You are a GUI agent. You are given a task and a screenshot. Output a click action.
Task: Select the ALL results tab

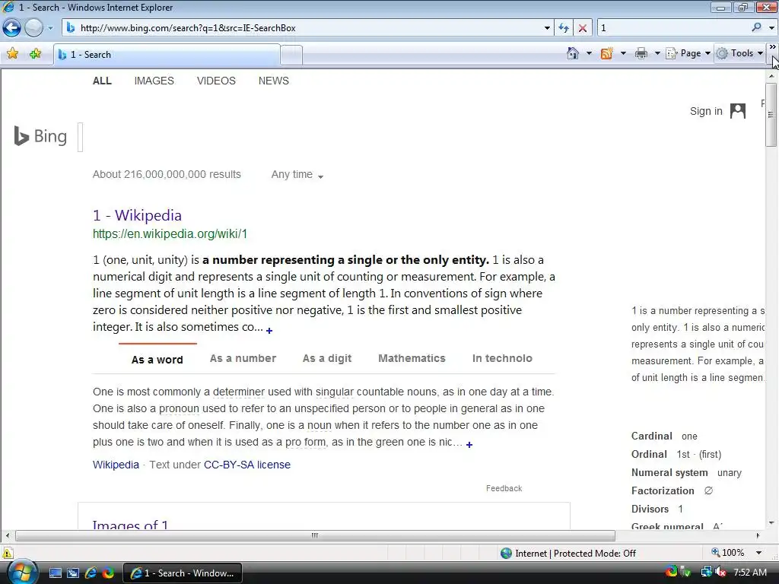point(103,81)
